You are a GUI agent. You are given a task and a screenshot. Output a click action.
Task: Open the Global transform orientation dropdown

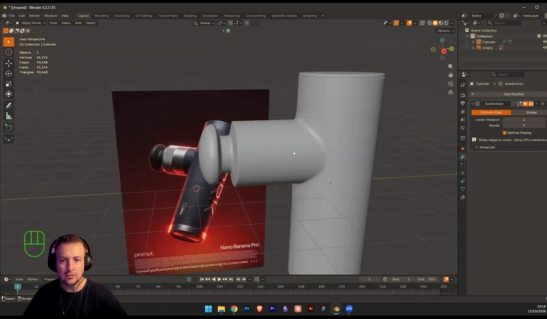pos(204,23)
